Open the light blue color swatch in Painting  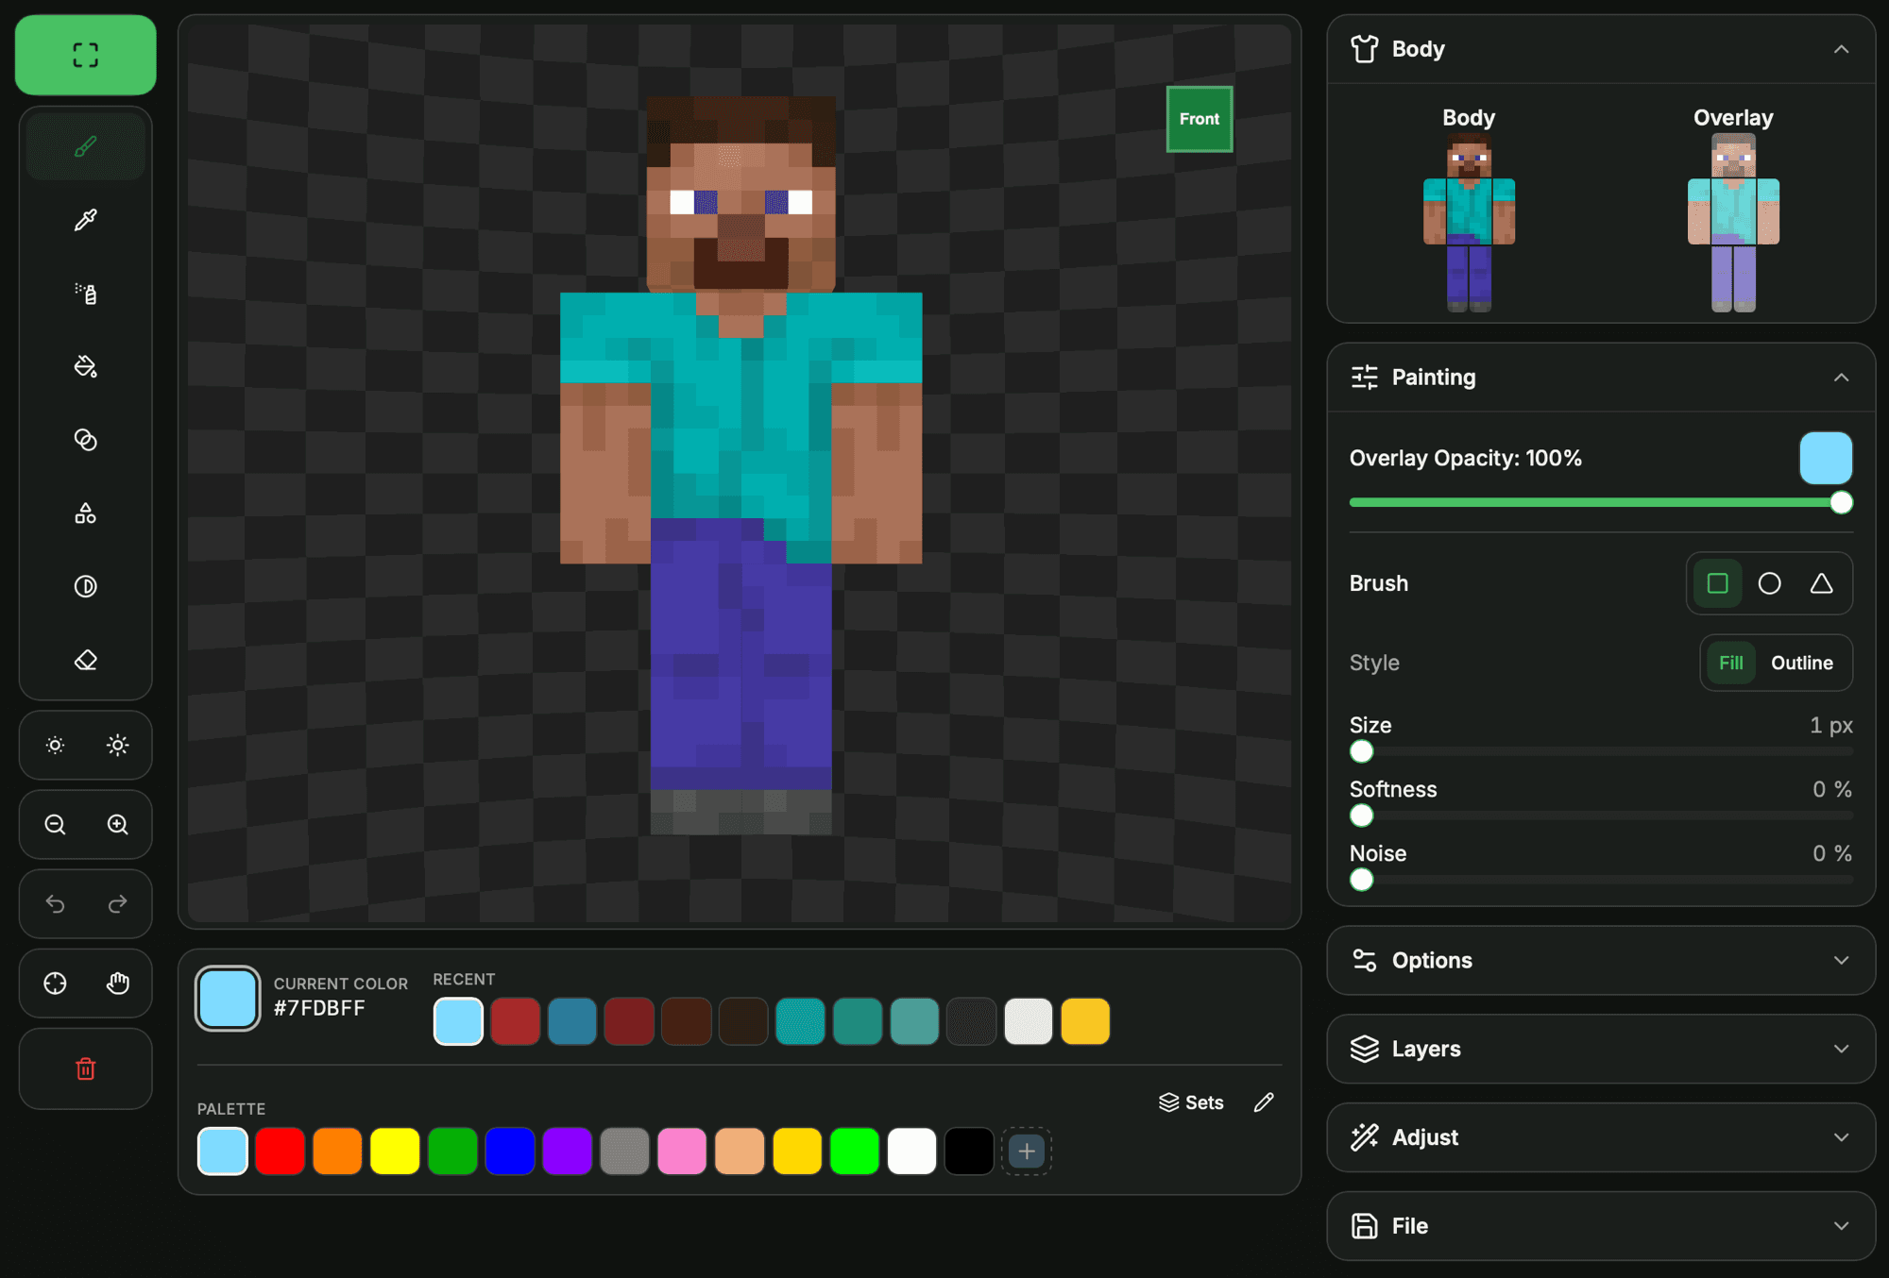point(1825,459)
